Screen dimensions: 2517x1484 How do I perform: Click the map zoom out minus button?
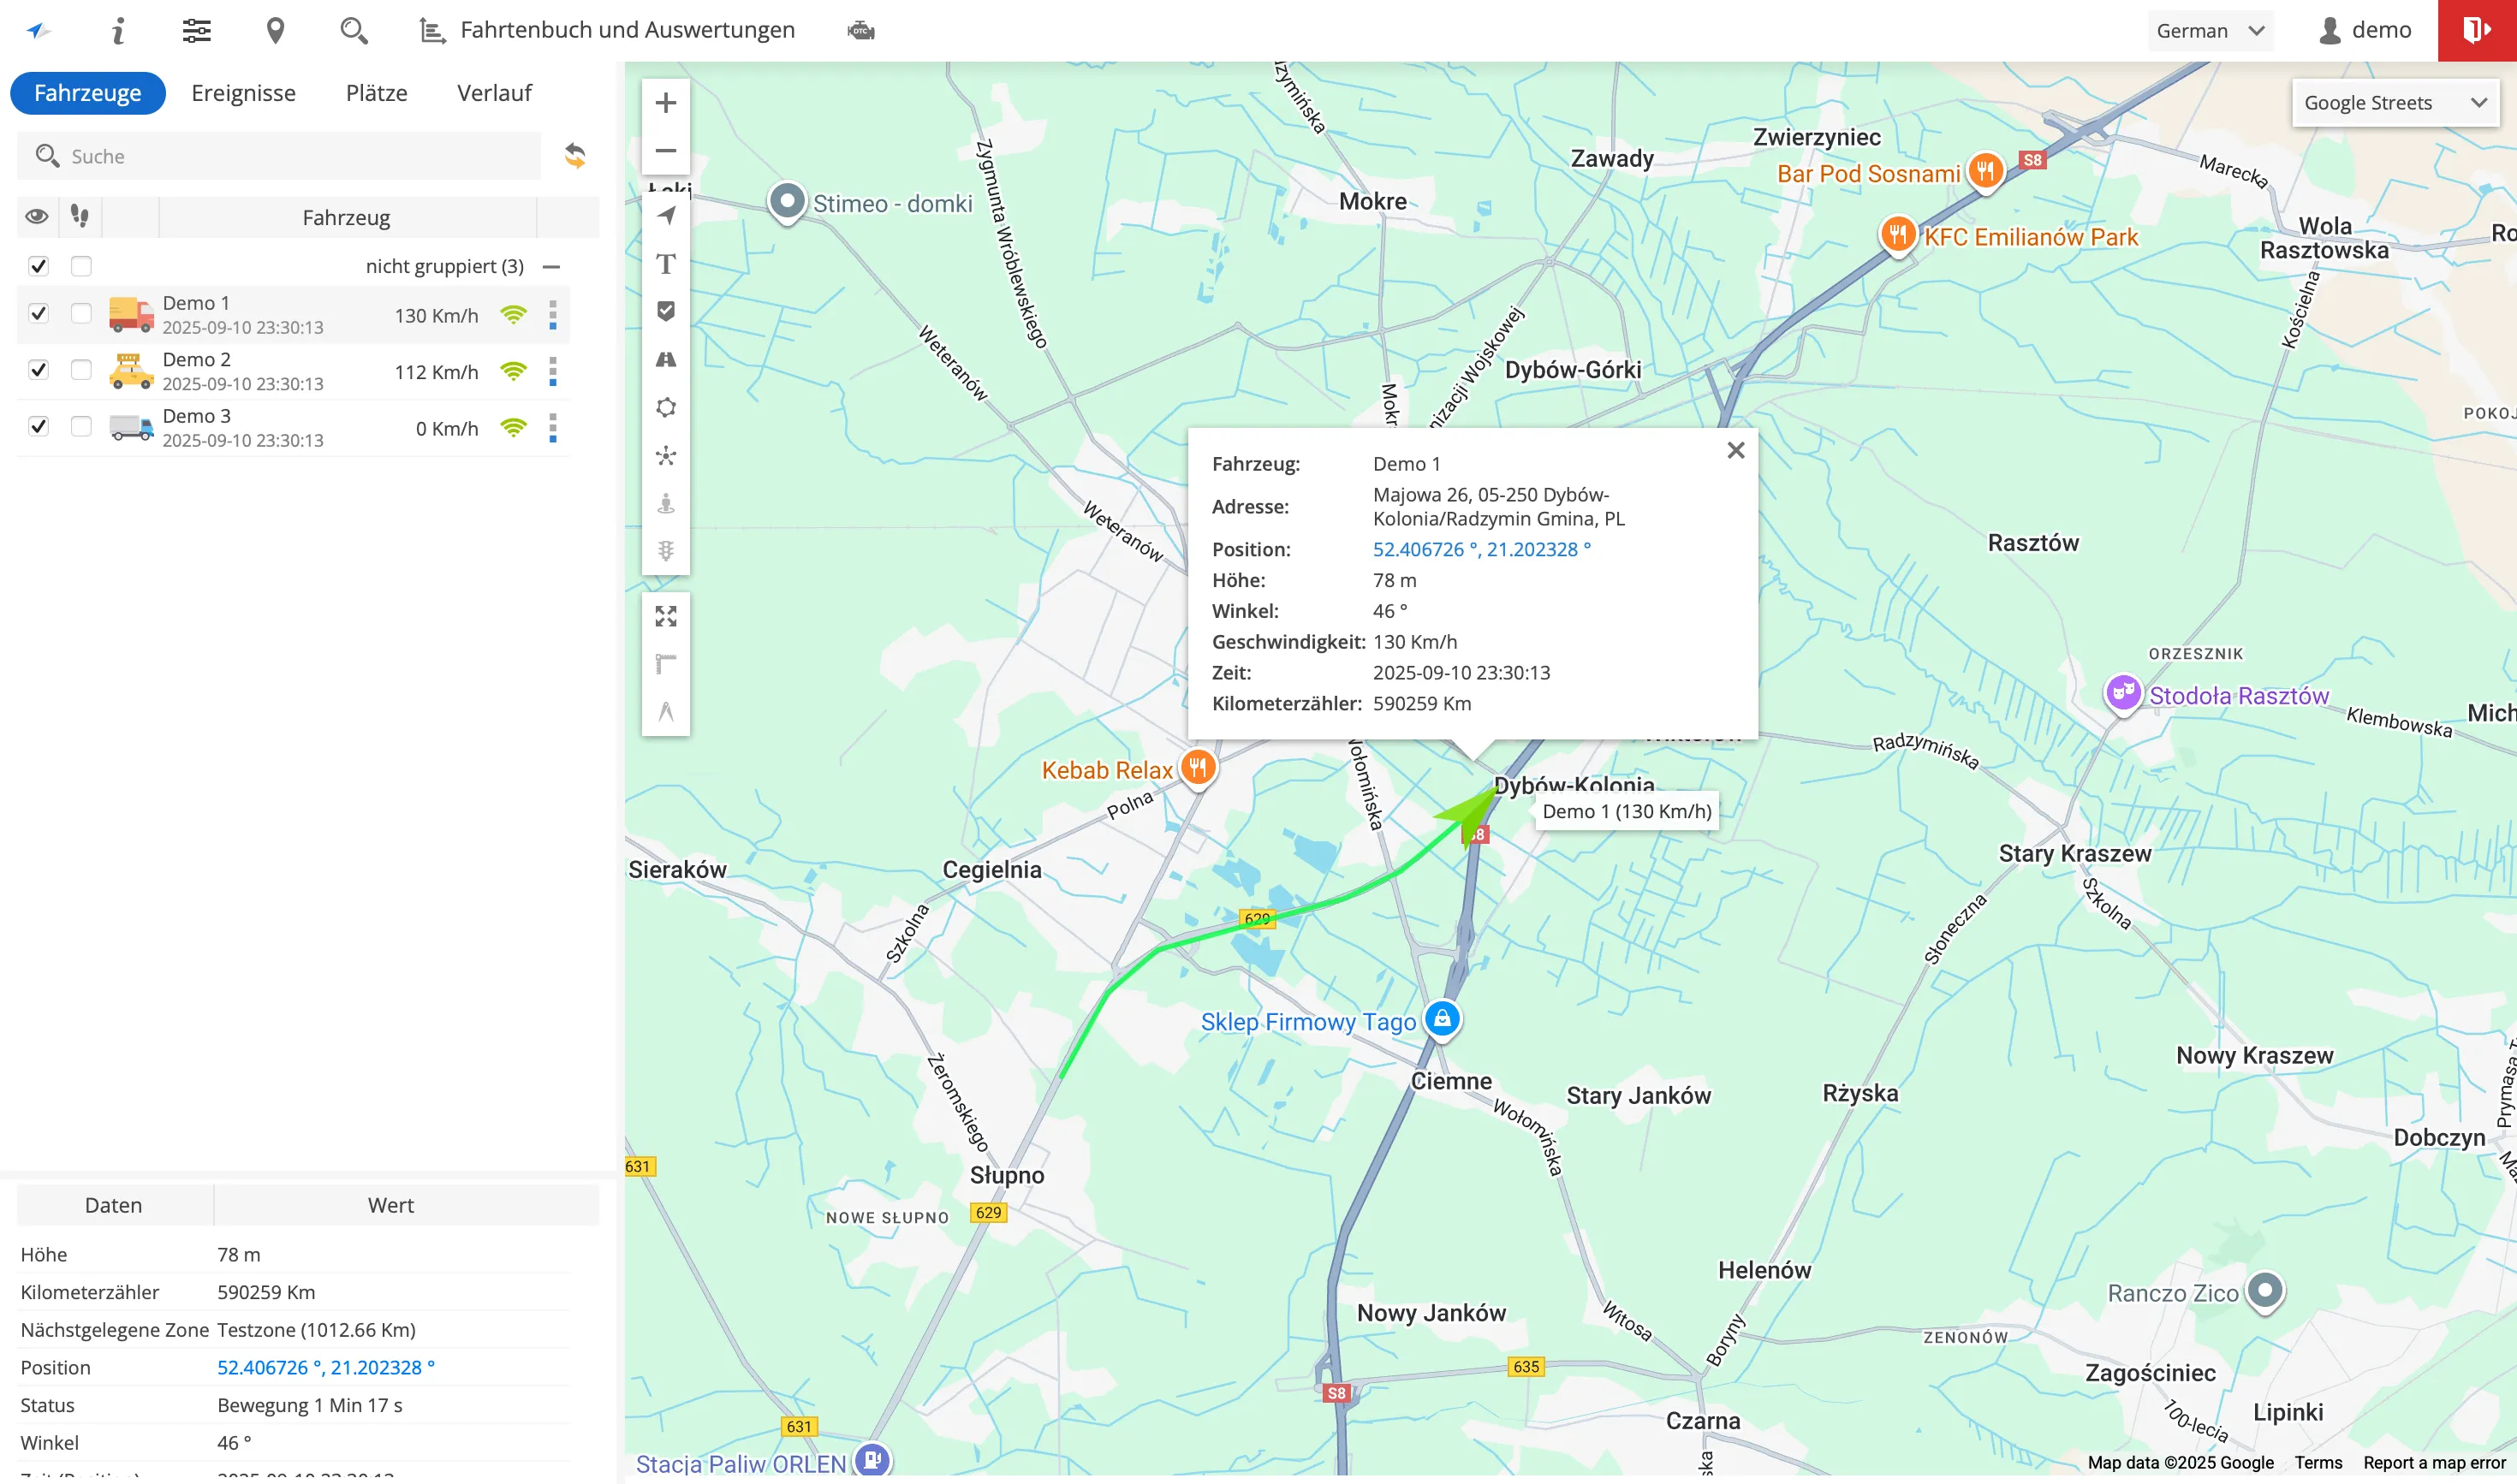tap(665, 151)
